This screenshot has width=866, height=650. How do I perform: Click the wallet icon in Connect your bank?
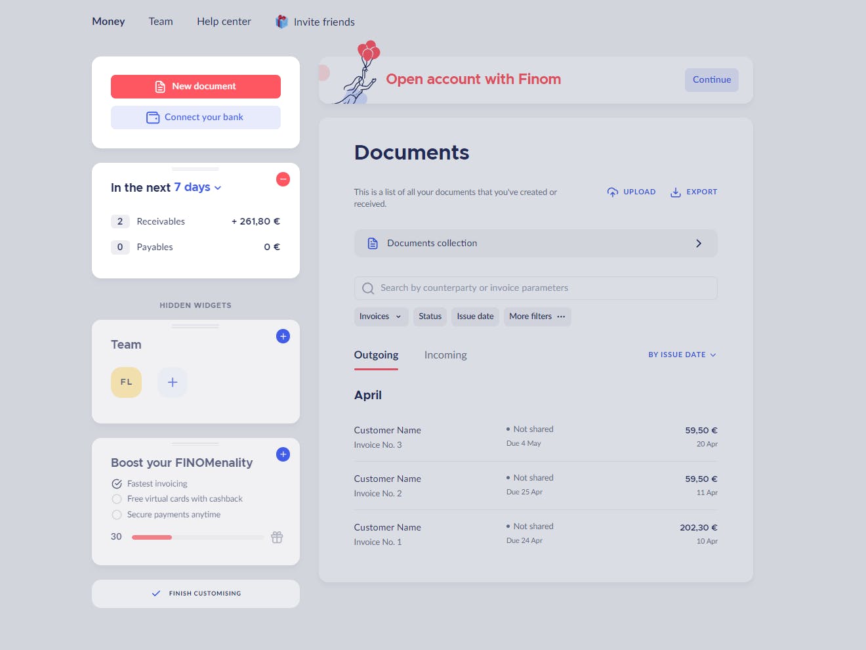pos(153,118)
